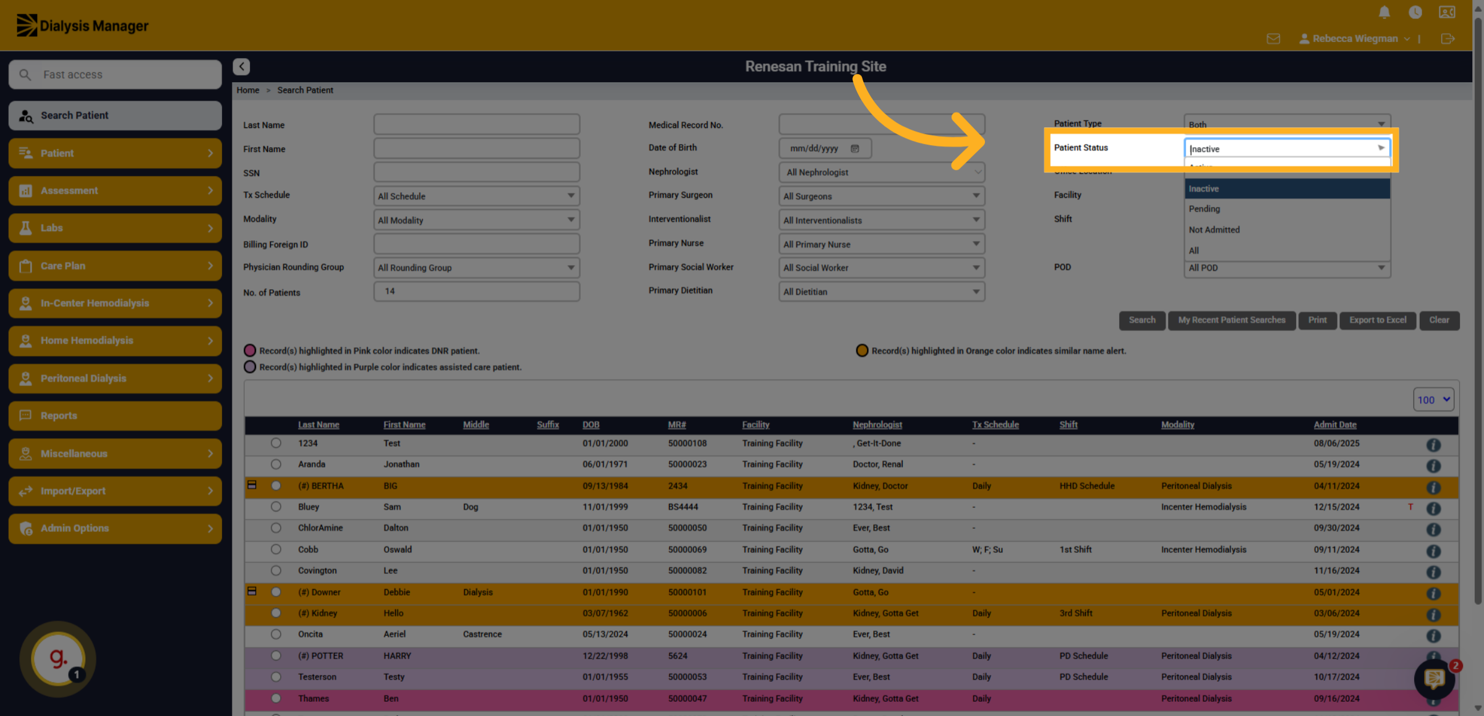The height and width of the screenshot is (716, 1484).
Task: Select radio button for Covington row
Action: (x=276, y=571)
